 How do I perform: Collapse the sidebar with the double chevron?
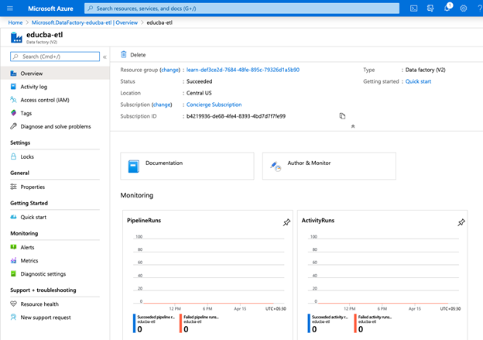pyautogui.click(x=104, y=57)
